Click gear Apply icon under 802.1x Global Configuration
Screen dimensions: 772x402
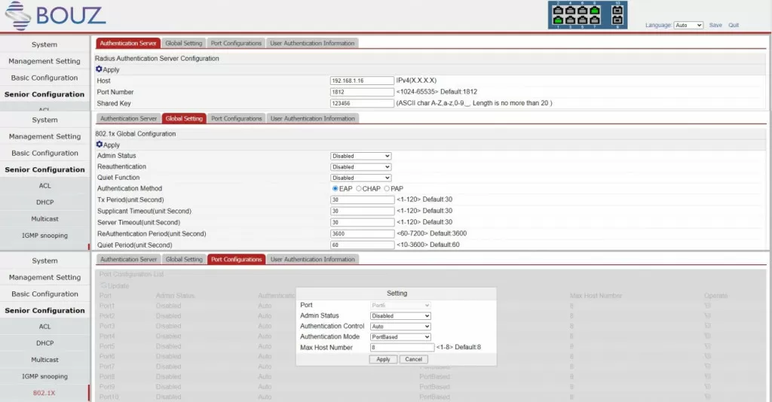100,145
